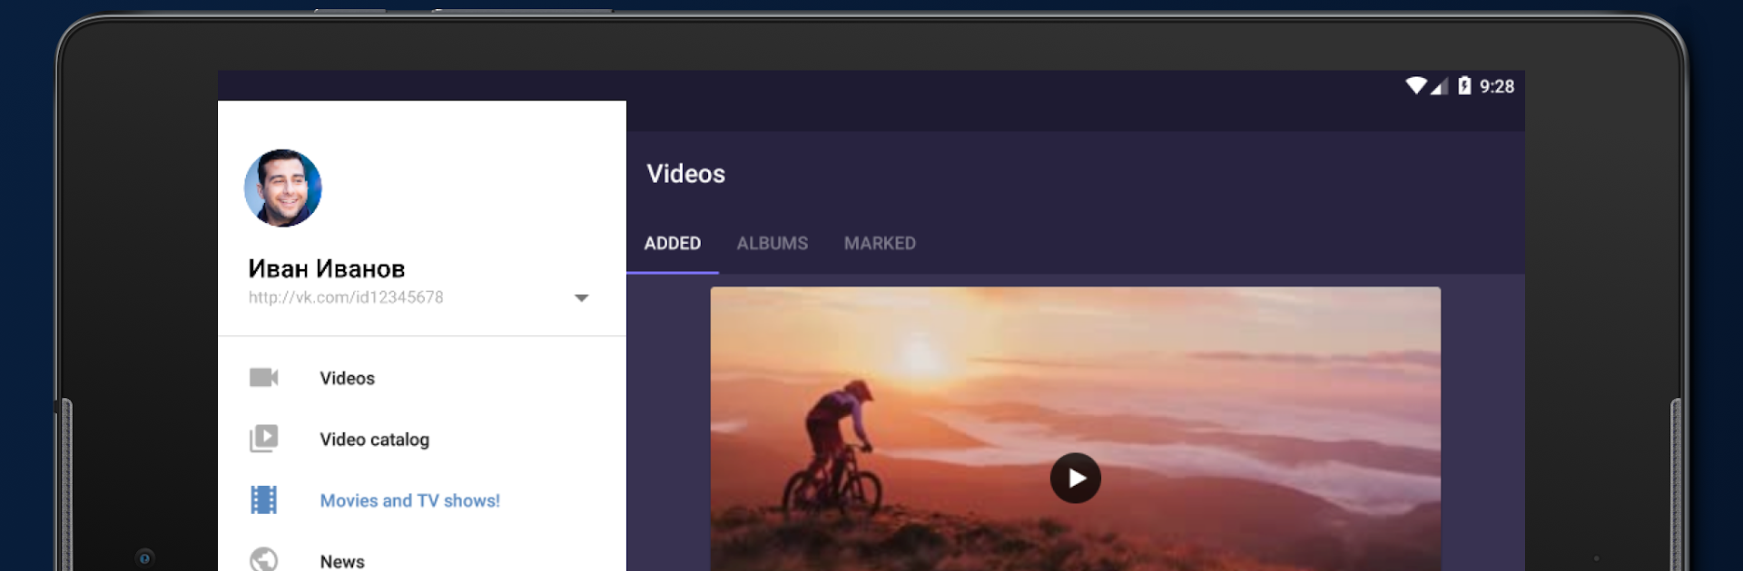Tap the battery status icon
The width and height of the screenshot is (1743, 571).
pyautogui.click(x=1464, y=85)
